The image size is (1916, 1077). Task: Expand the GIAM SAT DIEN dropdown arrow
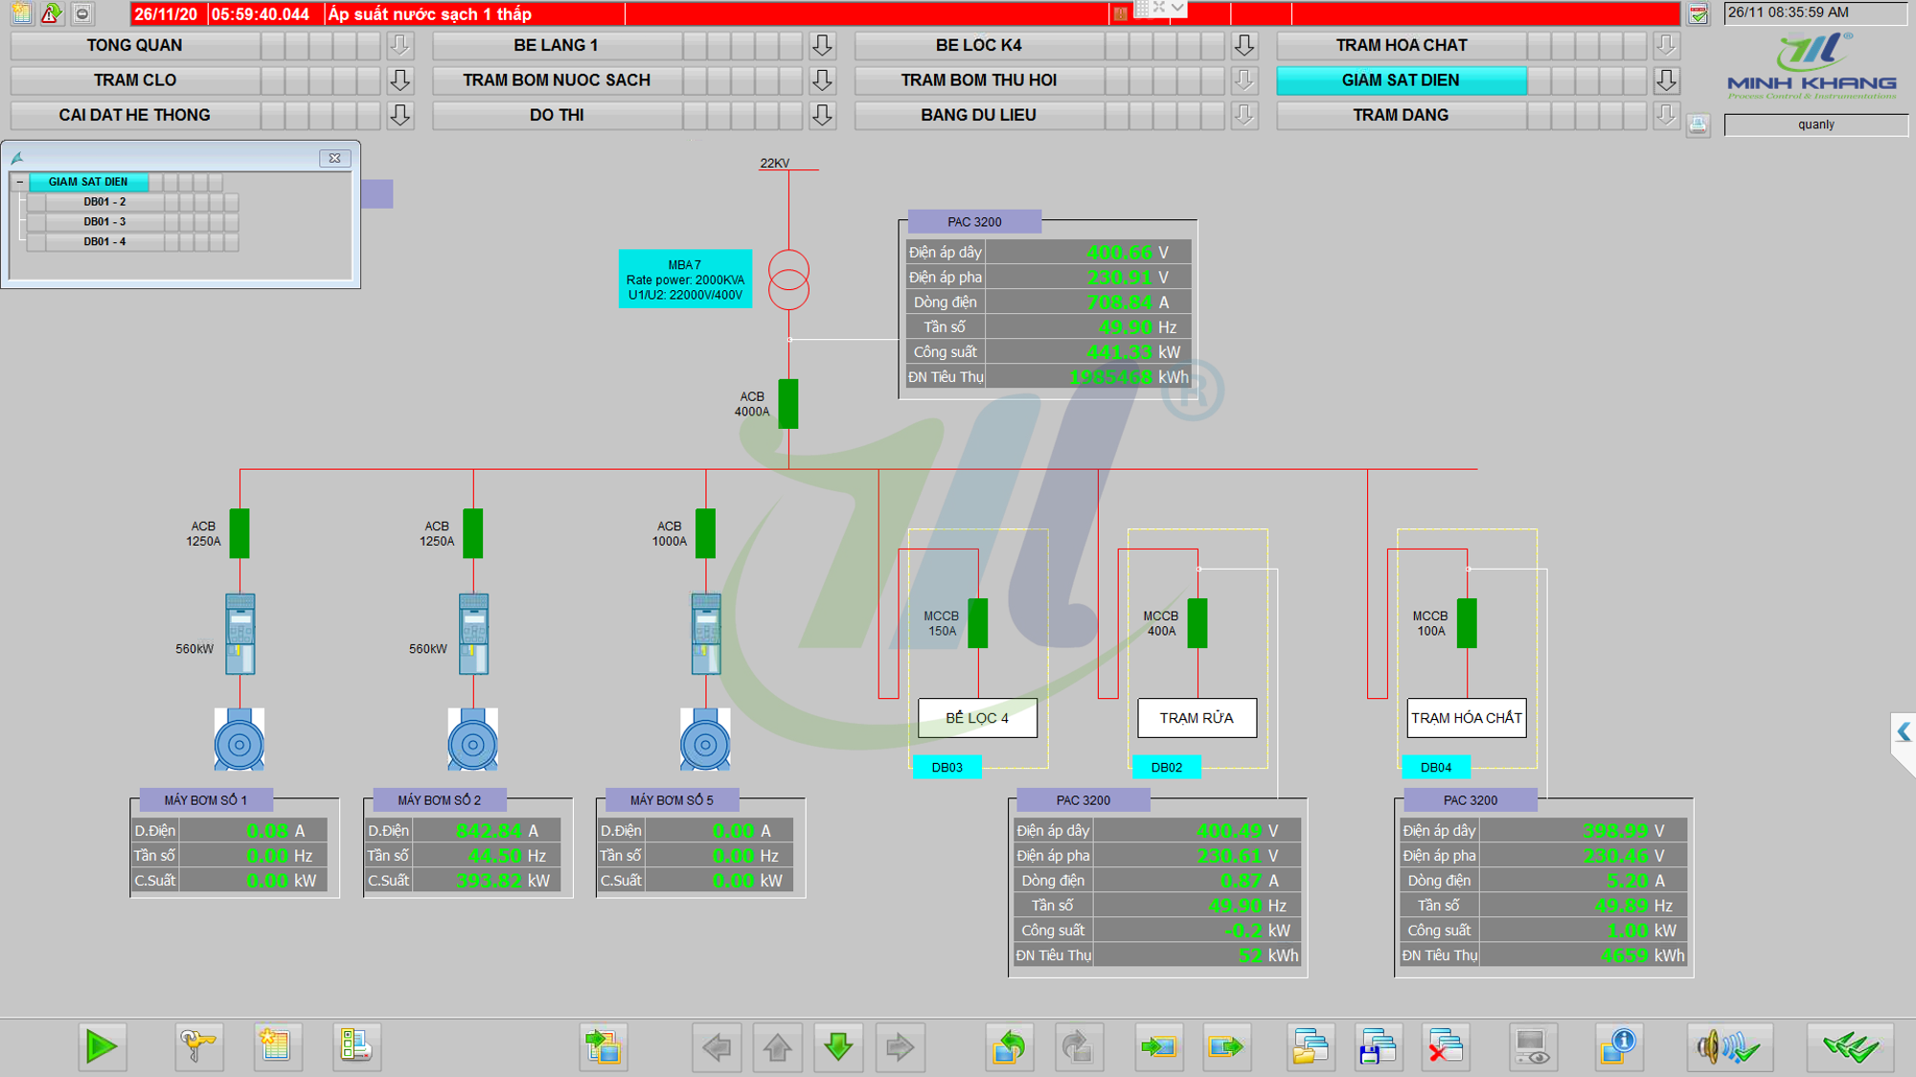pyautogui.click(x=1666, y=80)
